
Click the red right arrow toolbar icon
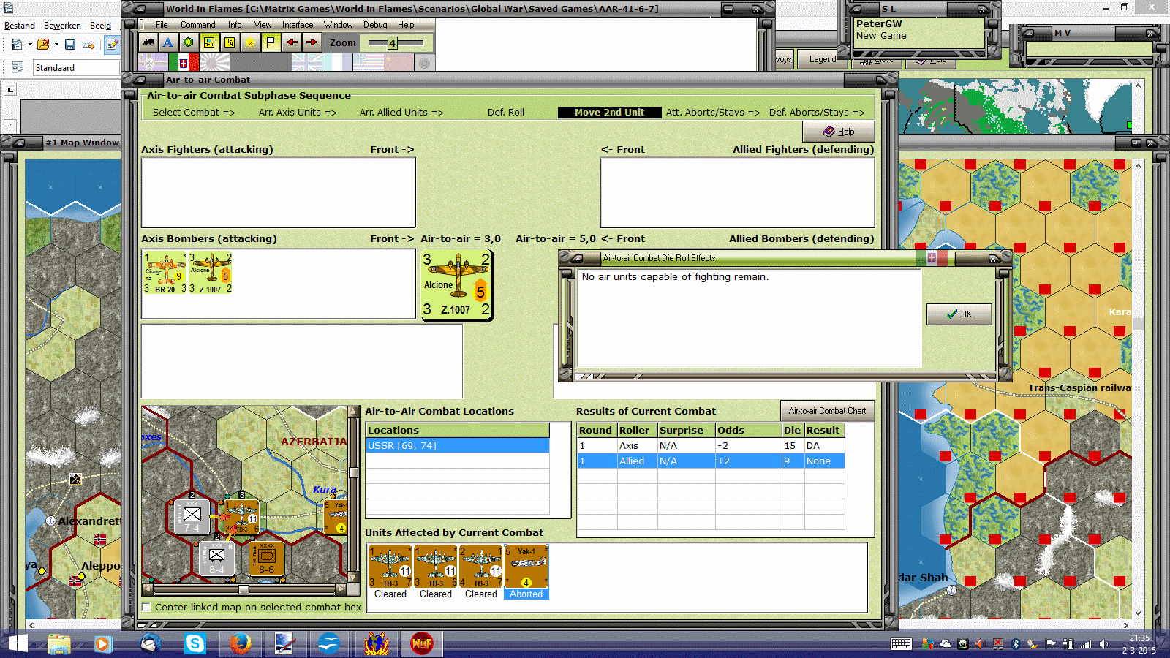[x=312, y=42]
